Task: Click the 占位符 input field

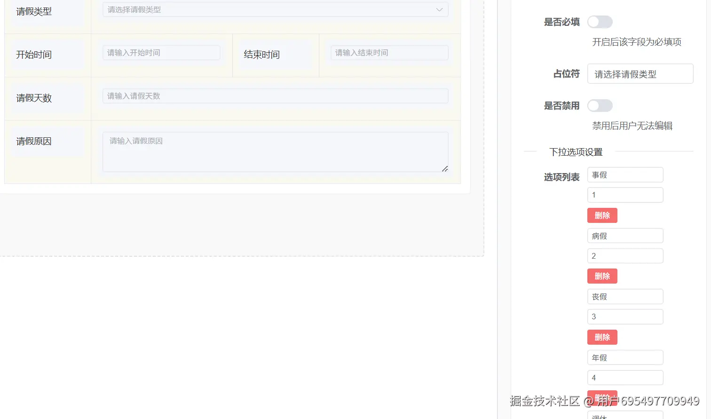Action: coord(640,74)
